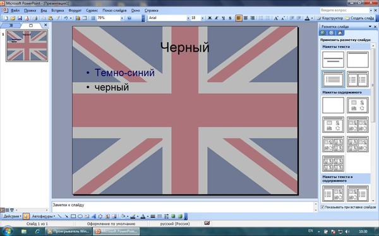Toggle Align Left paragraph button

click(239, 18)
